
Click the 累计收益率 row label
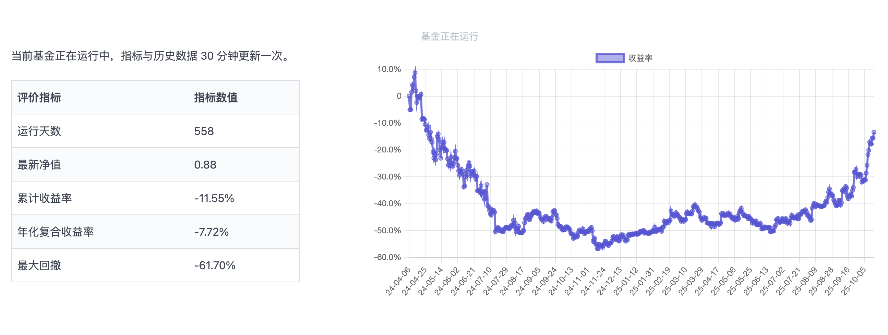pyautogui.click(x=45, y=198)
